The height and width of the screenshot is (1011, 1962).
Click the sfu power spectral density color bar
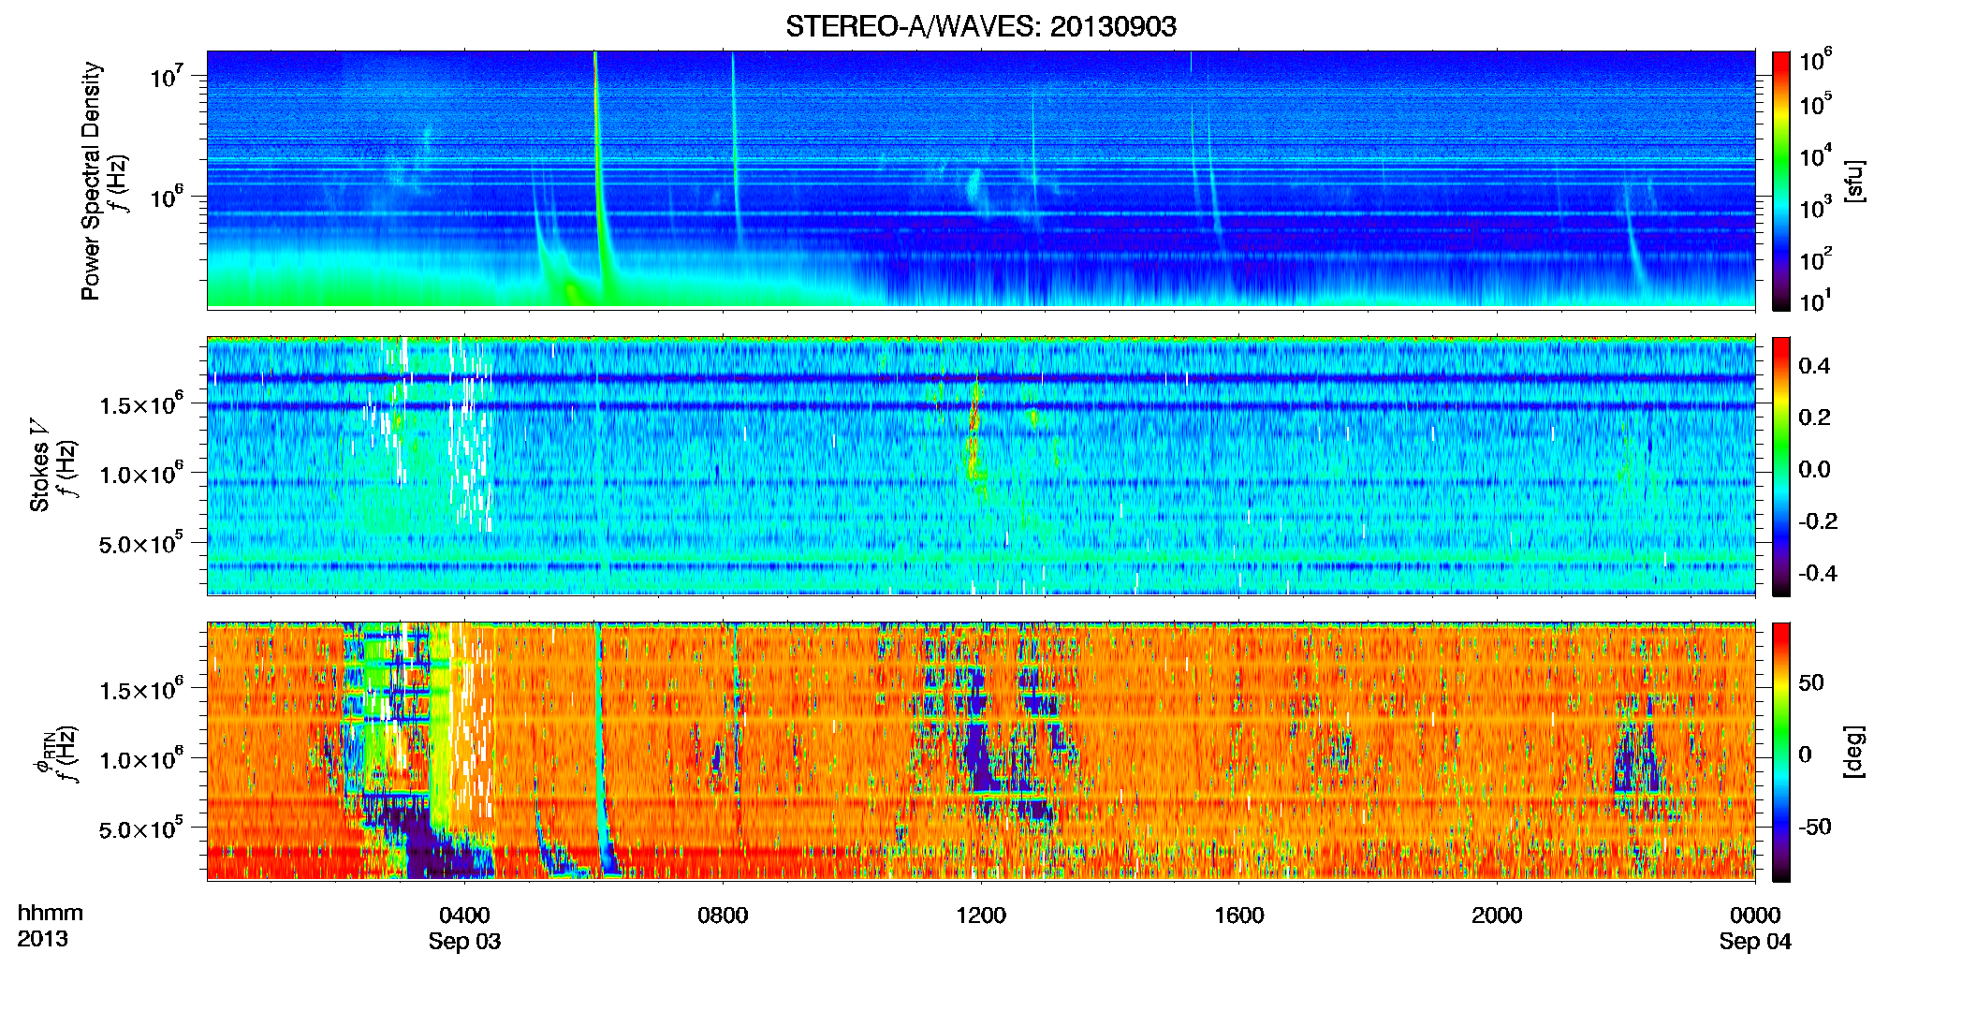click(1780, 180)
